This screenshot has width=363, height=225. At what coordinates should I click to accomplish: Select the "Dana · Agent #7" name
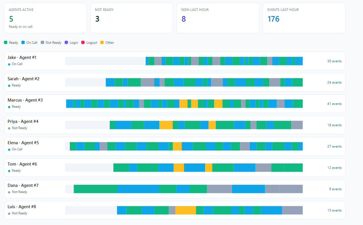pos(23,185)
